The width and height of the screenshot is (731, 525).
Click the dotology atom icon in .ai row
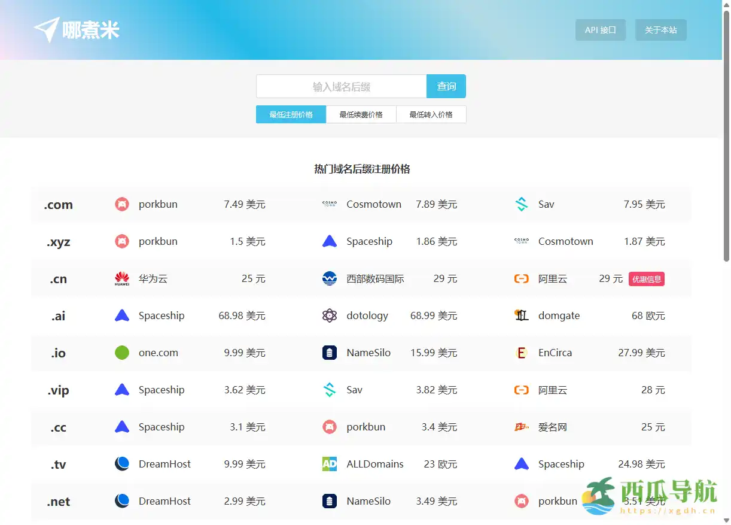pyautogui.click(x=330, y=316)
